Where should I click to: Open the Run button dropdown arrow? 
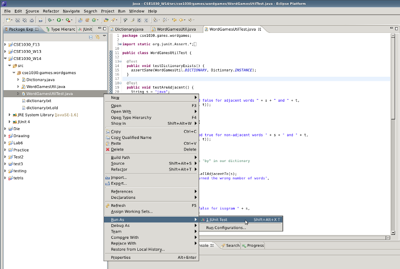(x=63, y=20)
